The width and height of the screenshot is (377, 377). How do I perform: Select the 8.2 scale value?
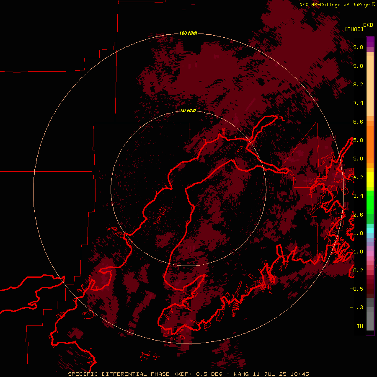tap(358, 84)
